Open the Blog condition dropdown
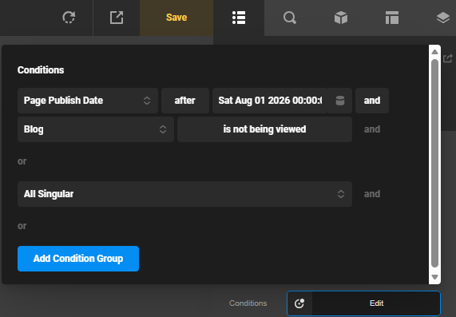 click(96, 129)
